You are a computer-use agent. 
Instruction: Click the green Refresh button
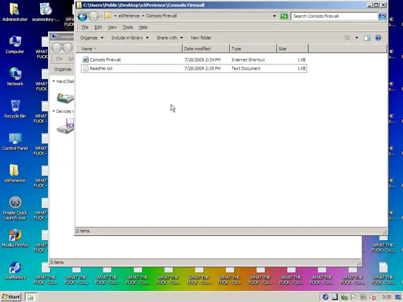click(x=284, y=16)
